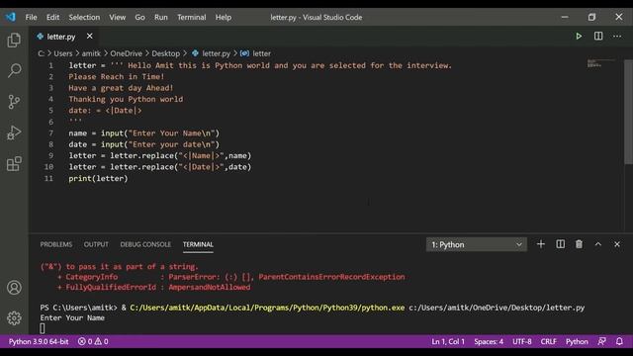Image resolution: width=633 pixels, height=356 pixels.
Task: Open the Help menu
Action: point(223,18)
